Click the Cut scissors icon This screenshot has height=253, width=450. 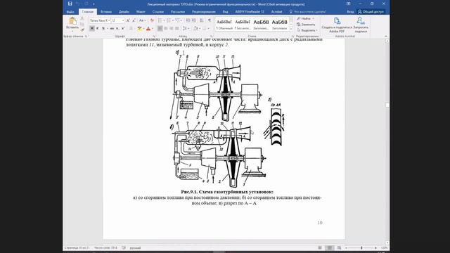[x=82, y=19]
